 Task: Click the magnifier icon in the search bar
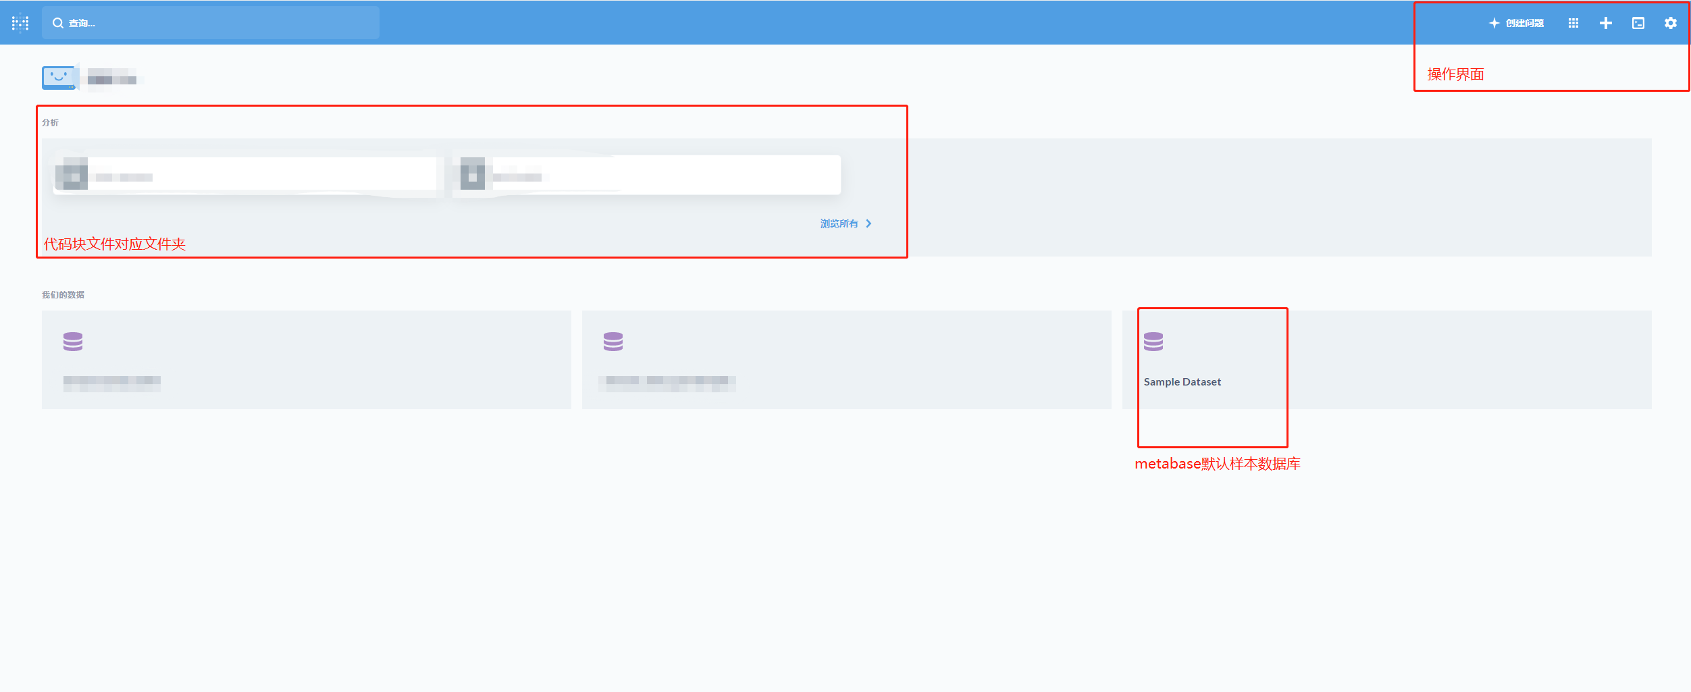(x=58, y=22)
